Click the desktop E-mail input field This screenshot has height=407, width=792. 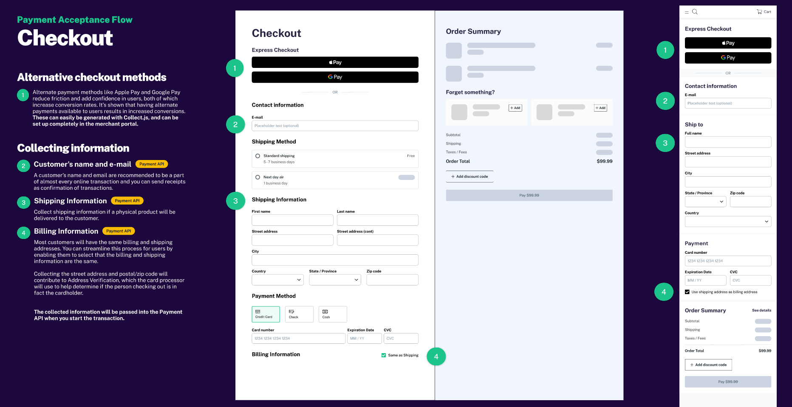click(335, 126)
